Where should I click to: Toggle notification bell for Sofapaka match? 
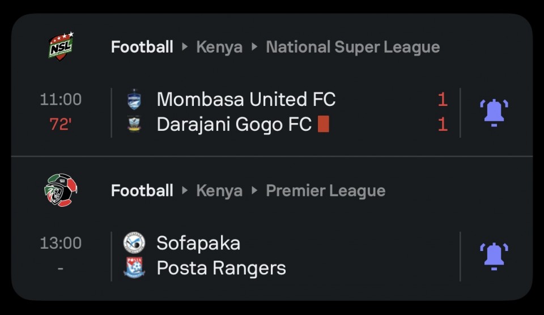click(494, 256)
